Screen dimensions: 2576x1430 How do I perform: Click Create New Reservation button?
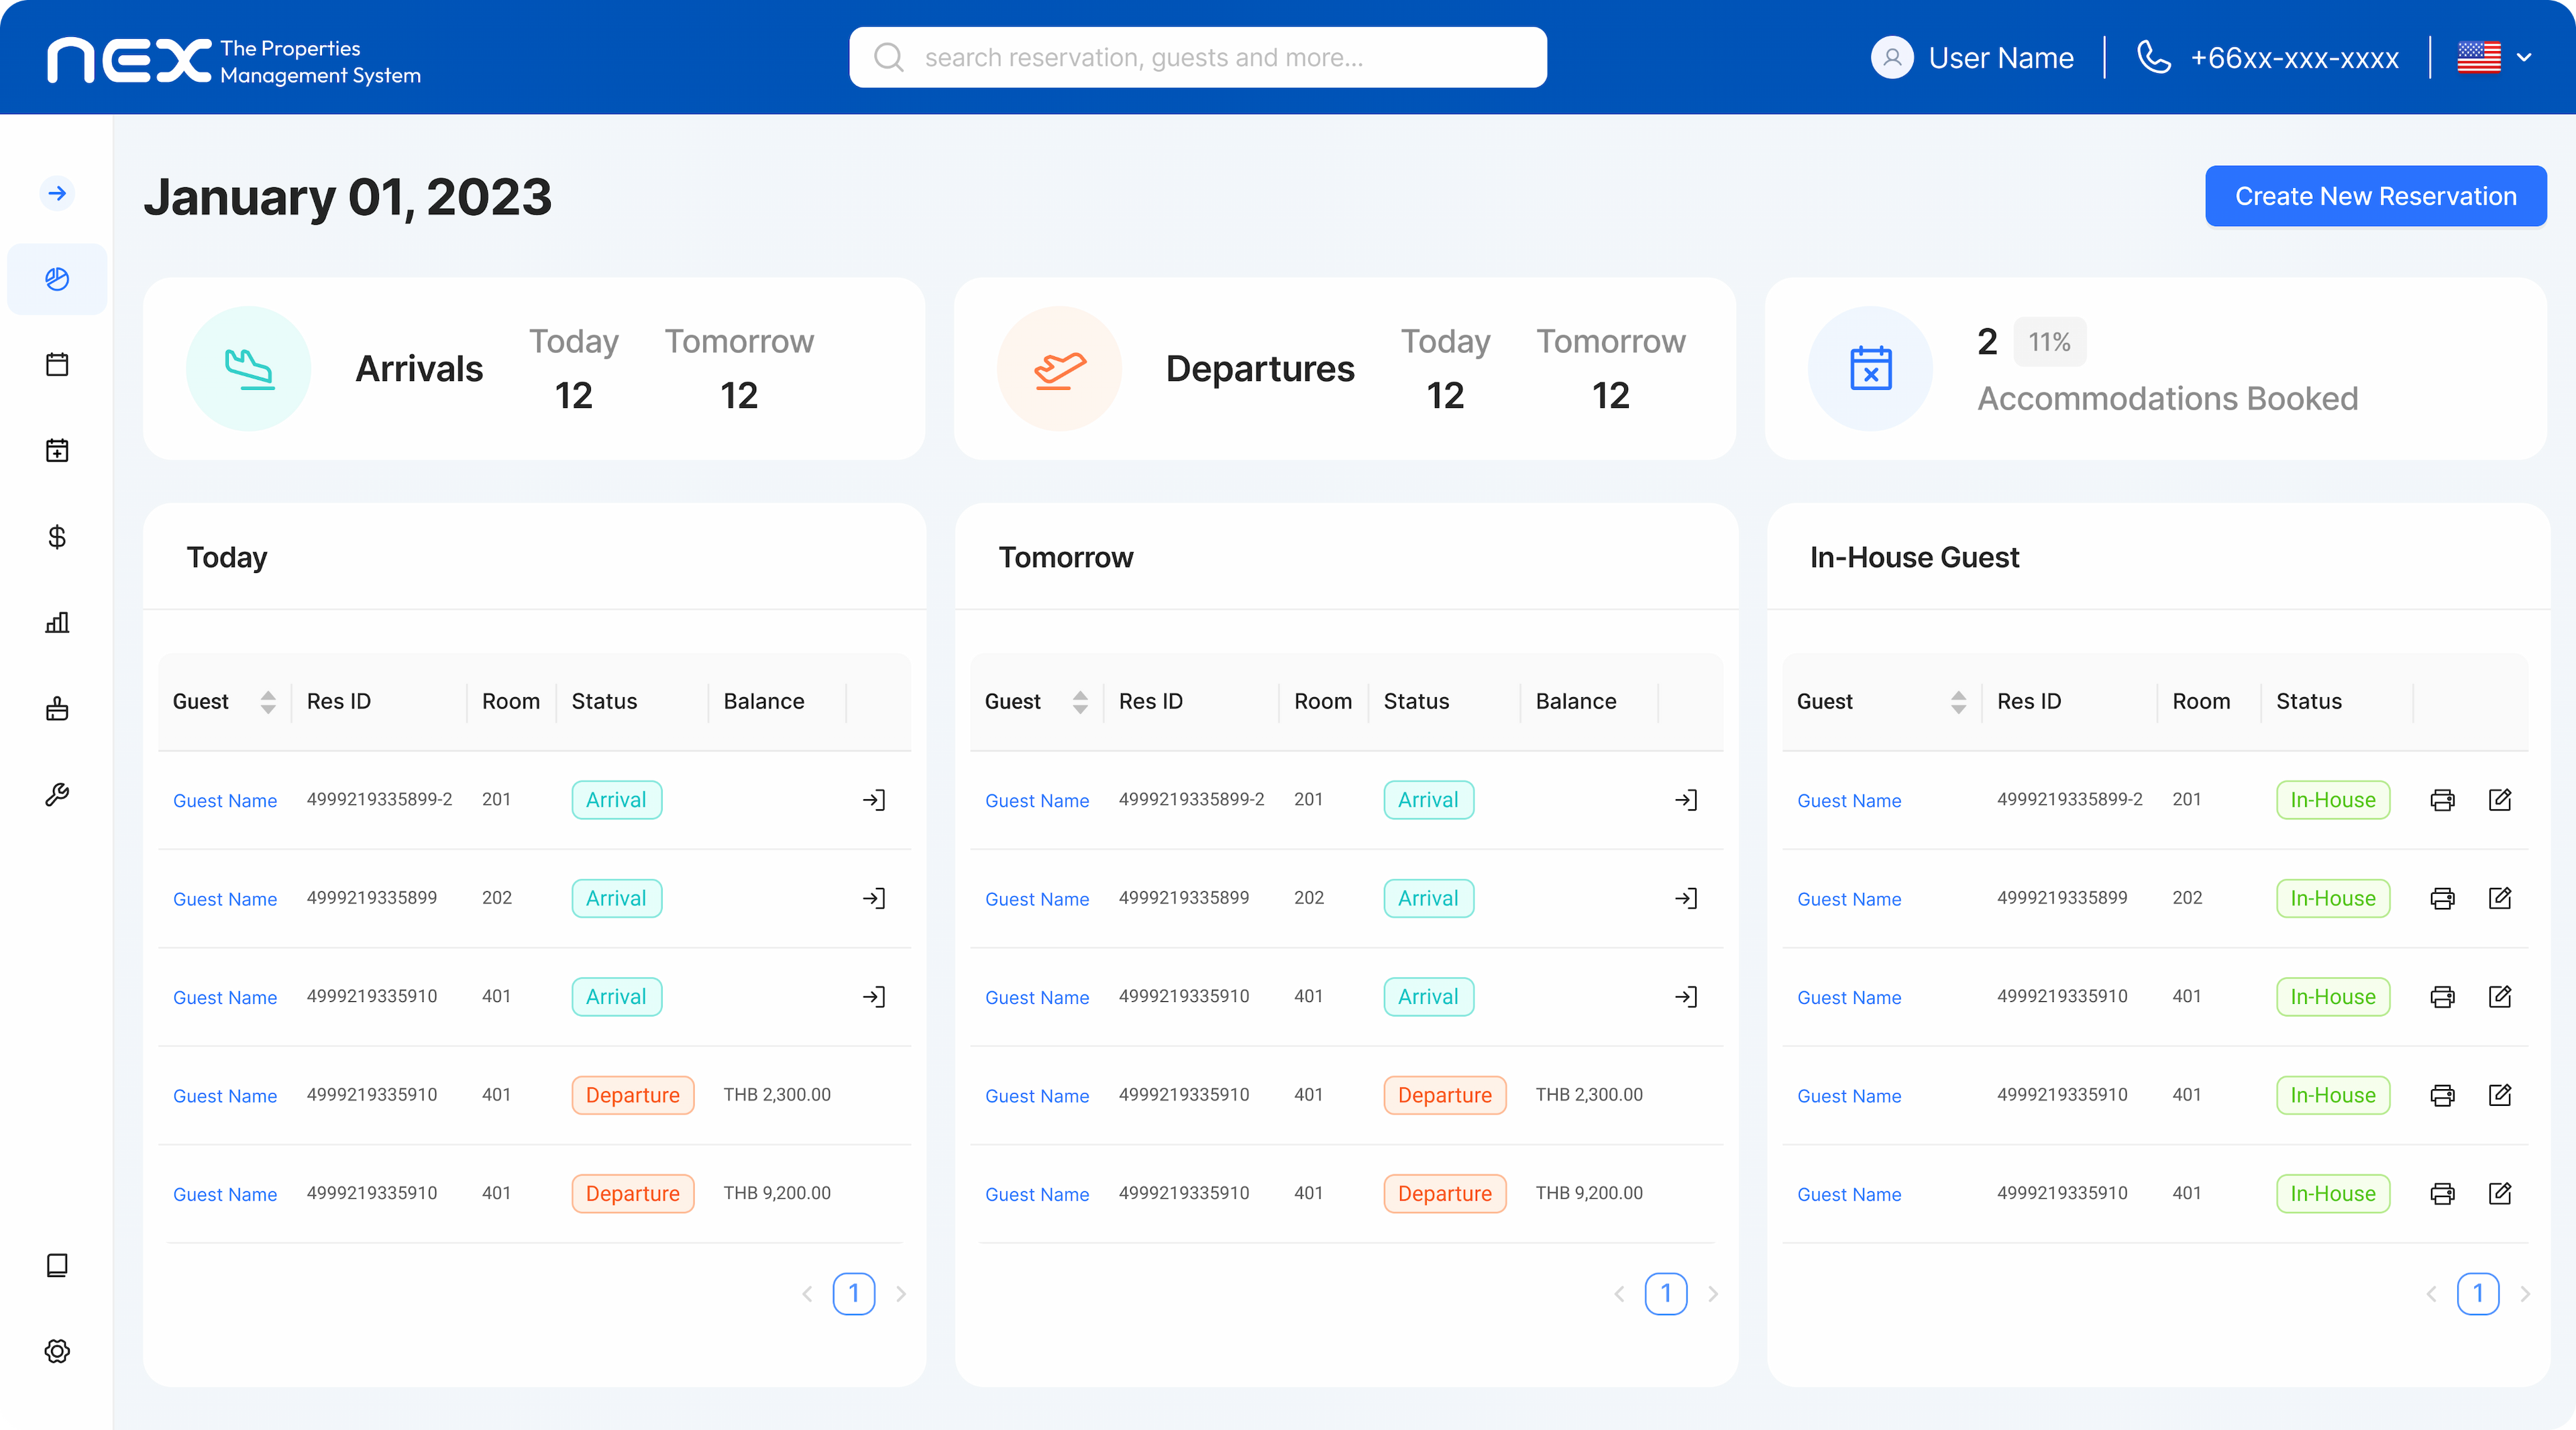point(2375,196)
